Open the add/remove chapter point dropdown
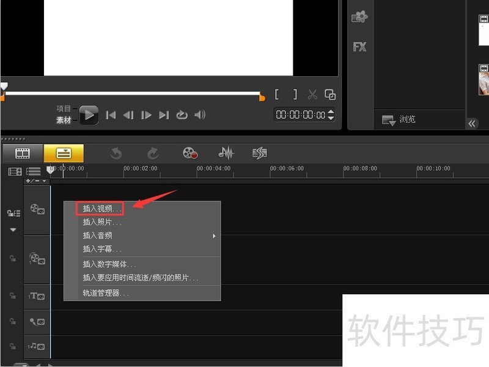This screenshot has width=489, height=367. 37,181
